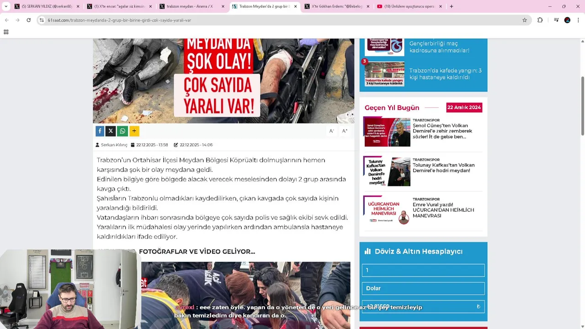Increase article font size A+
This screenshot has height=329, width=585.
(x=345, y=131)
